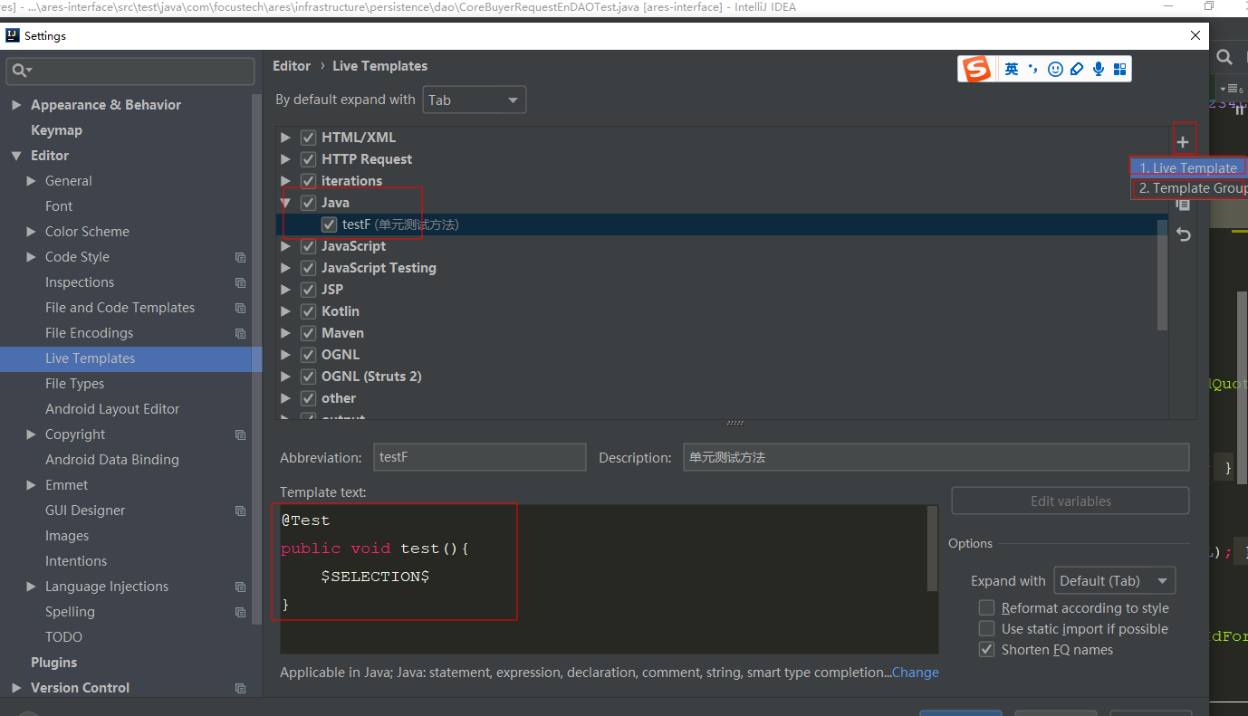The height and width of the screenshot is (716, 1248).
Task: Click the Edit variables button
Action: pos(1070,501)
